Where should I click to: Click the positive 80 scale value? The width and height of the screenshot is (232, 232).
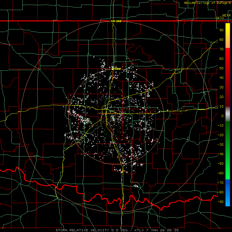tap(221, 40)
